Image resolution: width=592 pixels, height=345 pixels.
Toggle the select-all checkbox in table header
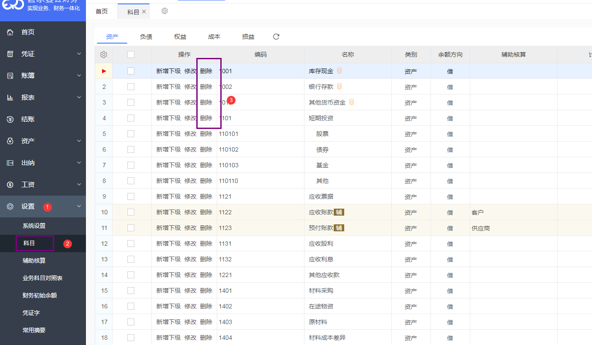click(131, 55)
